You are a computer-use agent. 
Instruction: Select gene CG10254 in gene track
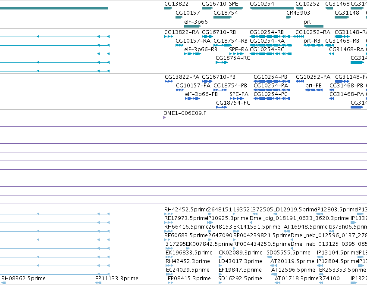pyautogui.click(x=272, y=8)
